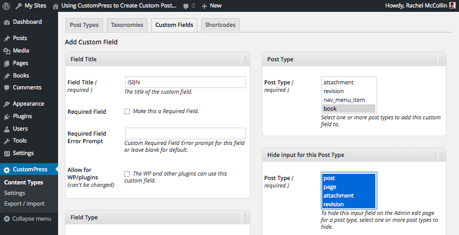Open Settings in main sidebar menu
This screenshot has width=459, height=235.
point(23,153)
